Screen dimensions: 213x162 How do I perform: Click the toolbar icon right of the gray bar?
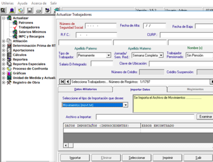(x=47, y=10)
